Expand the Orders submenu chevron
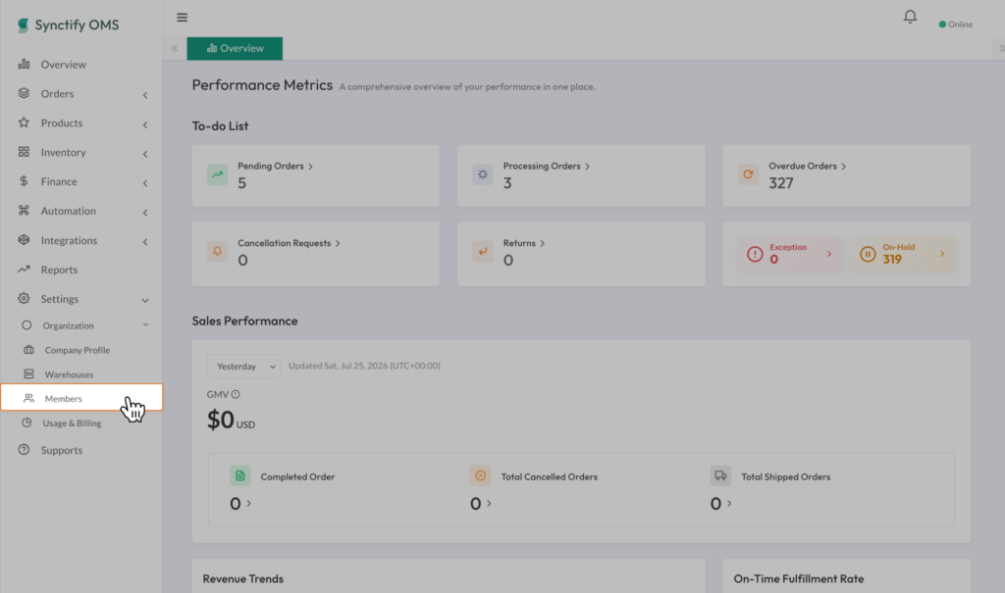This screenshot has height=593, width=1005. point(145,95)
